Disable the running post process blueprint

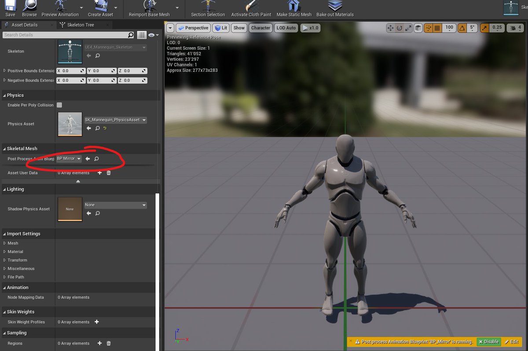click(x=488, y=342)
